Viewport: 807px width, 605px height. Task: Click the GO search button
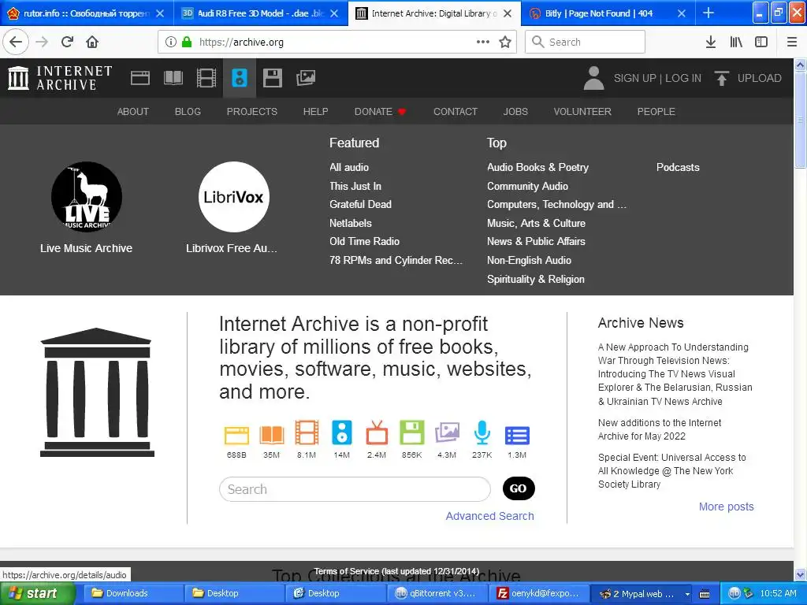(x=519, y=488)
